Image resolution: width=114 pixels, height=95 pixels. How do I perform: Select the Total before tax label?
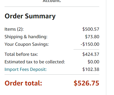(x=21, y=54)
